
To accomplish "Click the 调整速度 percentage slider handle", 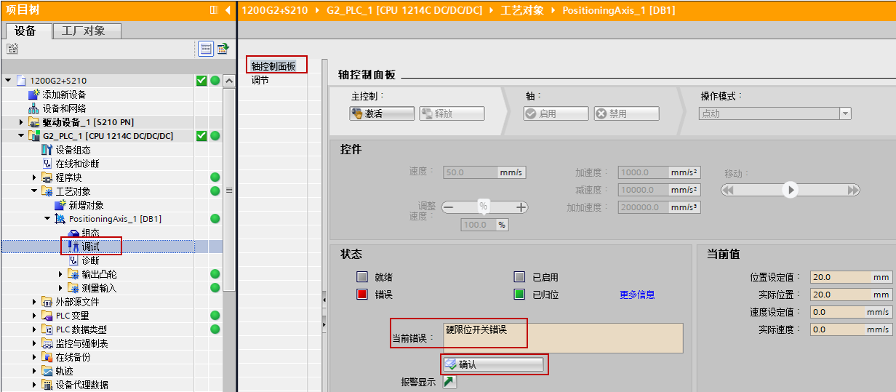I will (x=483, y=207).
